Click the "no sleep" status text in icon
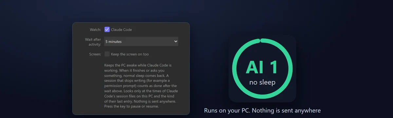Image resolution: width=393 pixels, height=118 pixels. [262, 82]
